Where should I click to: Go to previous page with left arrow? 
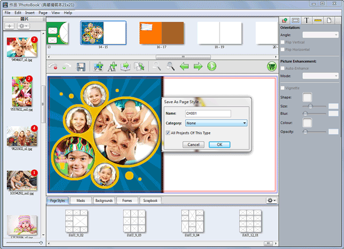pyautogui.click(x=184, y=66)
